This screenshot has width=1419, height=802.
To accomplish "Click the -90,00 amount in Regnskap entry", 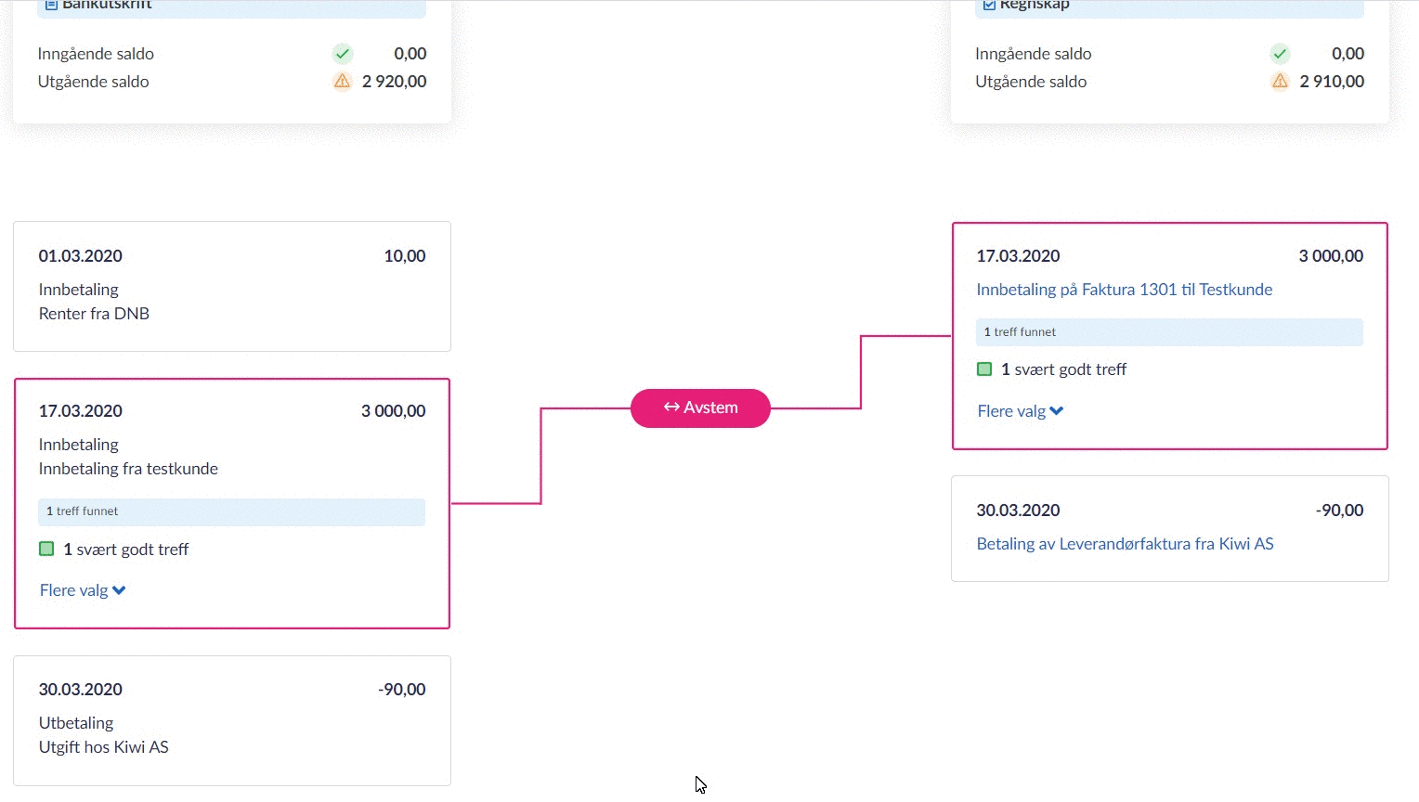I will click(x=1339, y=511).
